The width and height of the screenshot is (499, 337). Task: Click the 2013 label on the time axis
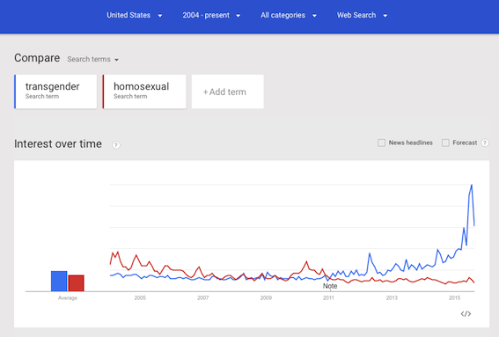coord(392,298)
